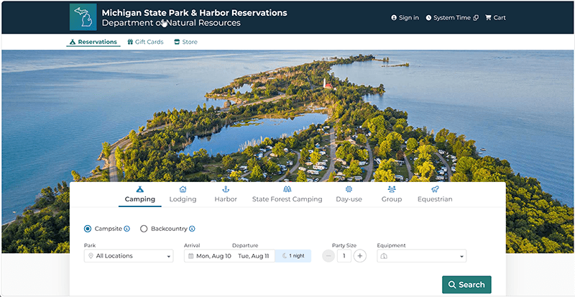Click the location pin icon in Park field
The image size is (575, 297).
[x=91, y=256]
